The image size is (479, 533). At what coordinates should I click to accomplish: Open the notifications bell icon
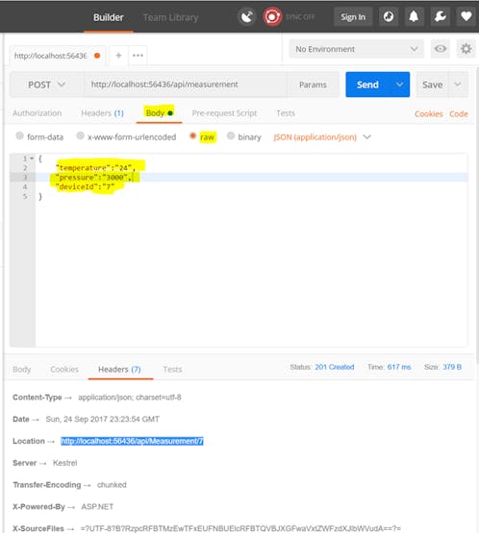click(x=414, y=16)
